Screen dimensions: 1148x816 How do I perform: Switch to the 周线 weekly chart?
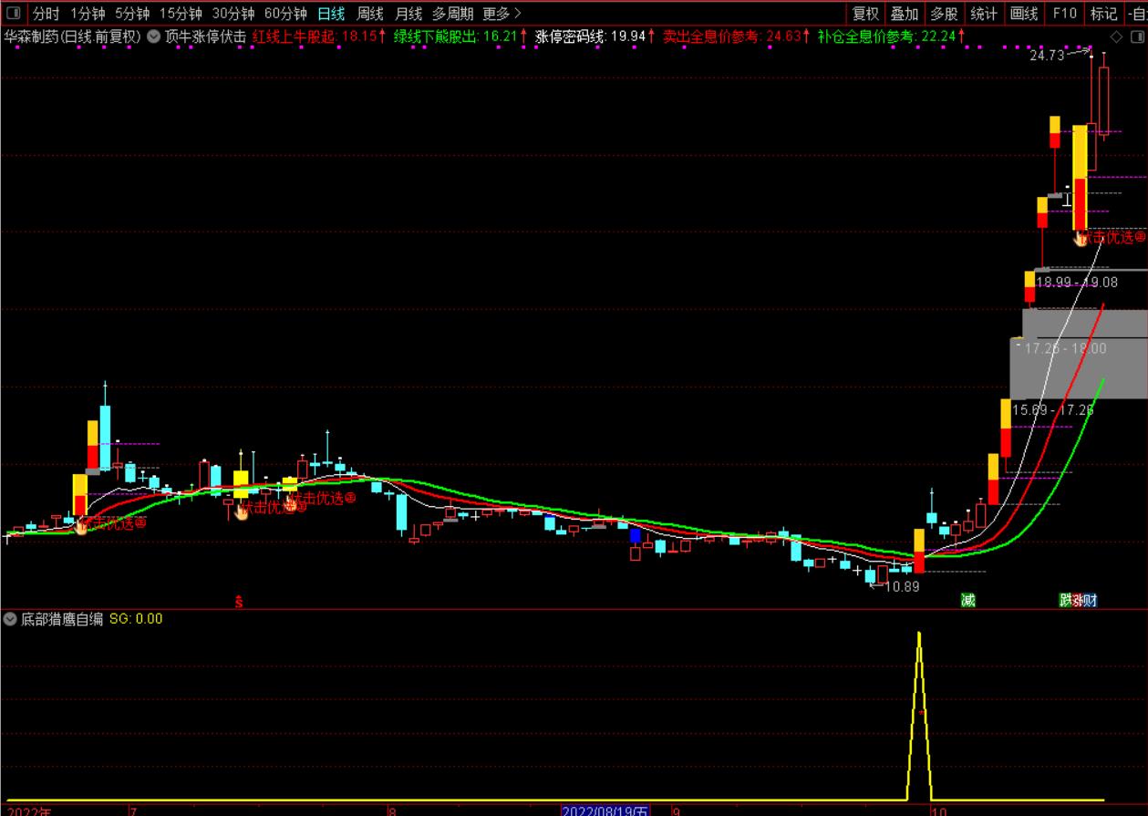pos(369,14)
